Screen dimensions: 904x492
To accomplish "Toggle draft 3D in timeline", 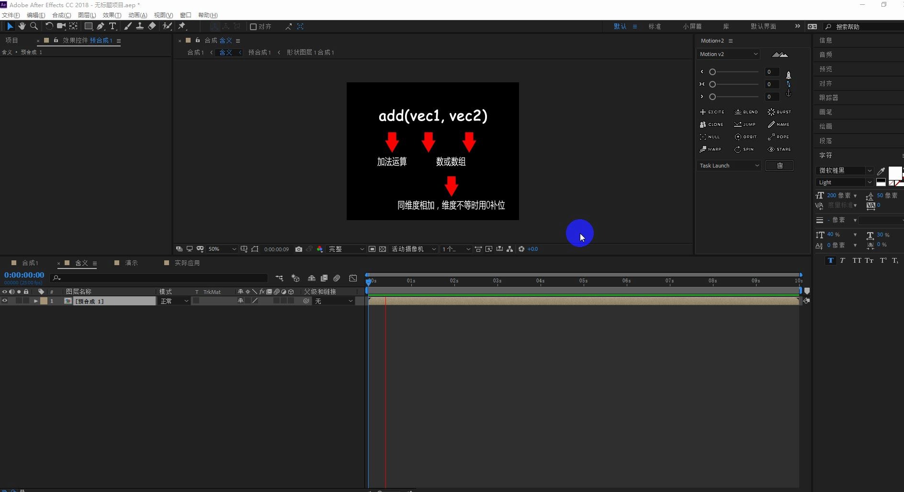I will [295, 278].
